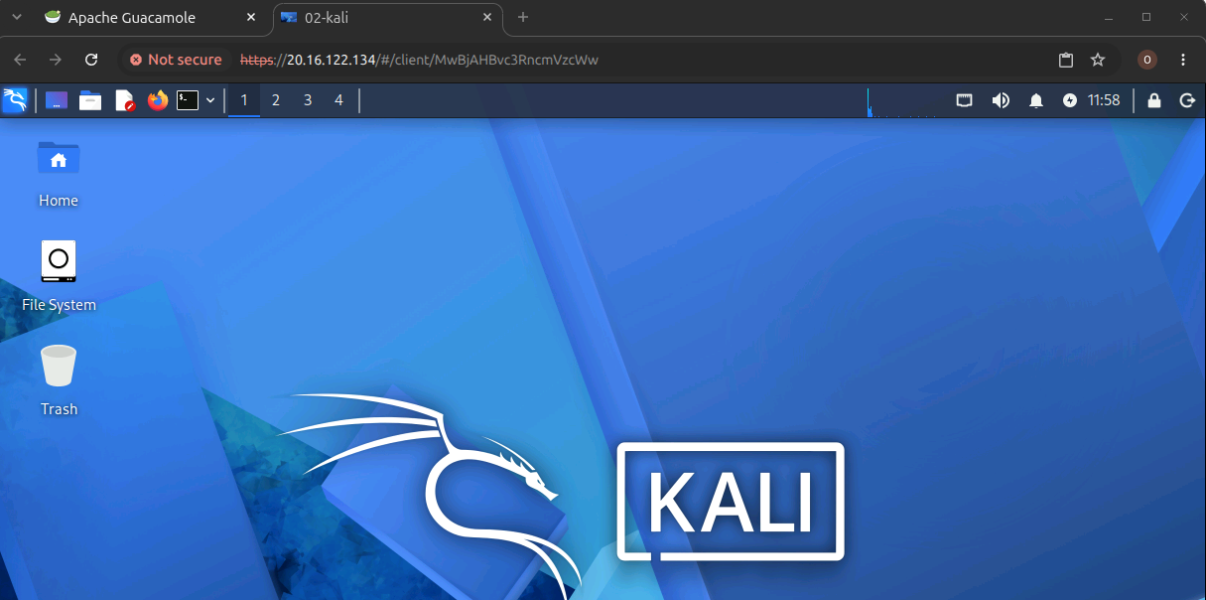Image resolution: width=1206 pixels, height=600 pixels.
Task: Switch to workspace 4
Action: tap(338, 100)
